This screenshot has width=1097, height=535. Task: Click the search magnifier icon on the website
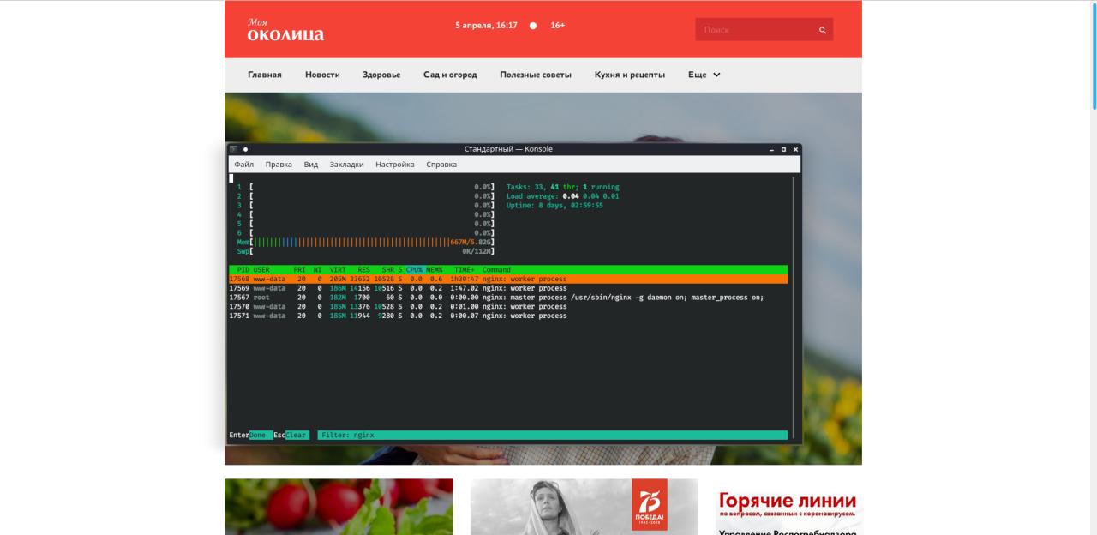(x=823, y=30)
